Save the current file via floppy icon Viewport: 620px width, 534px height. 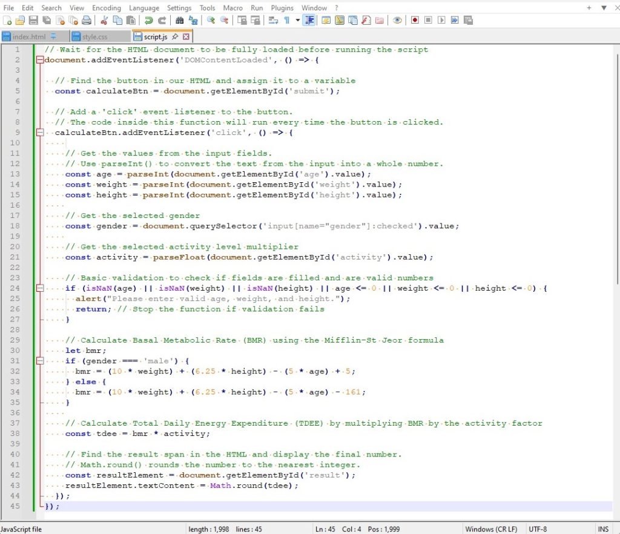coord(33,20)
